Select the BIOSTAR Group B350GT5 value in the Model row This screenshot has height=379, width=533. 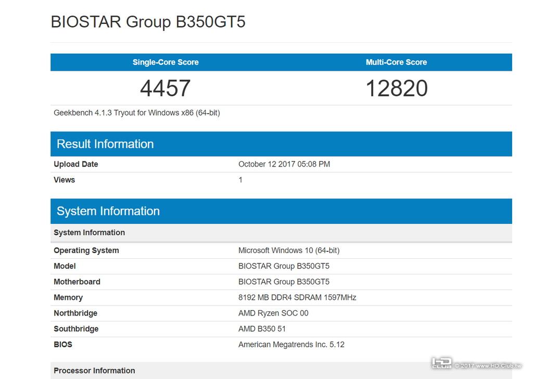pos(284,266)
